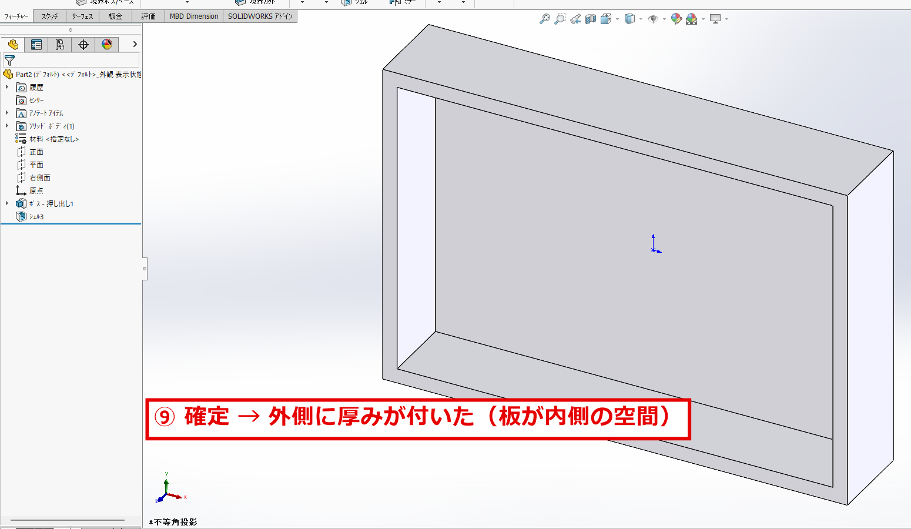911x529 pixels.
Task: Activate the Section View tool
Action: pos(591,19)
